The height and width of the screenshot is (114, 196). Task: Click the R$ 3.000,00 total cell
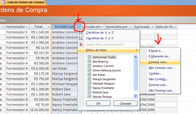coord(40,84)
